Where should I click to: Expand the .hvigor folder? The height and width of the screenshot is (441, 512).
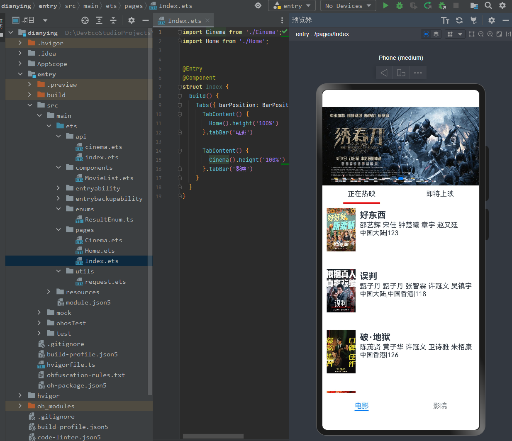coord(20,43)
